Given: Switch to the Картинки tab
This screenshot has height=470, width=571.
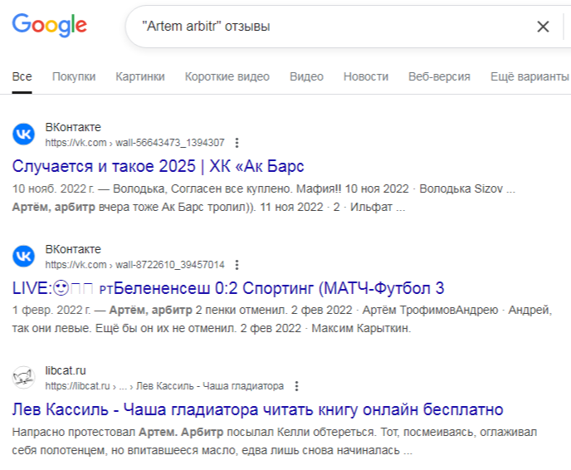Looking at the screenshot, I should (x=140, y=76).
